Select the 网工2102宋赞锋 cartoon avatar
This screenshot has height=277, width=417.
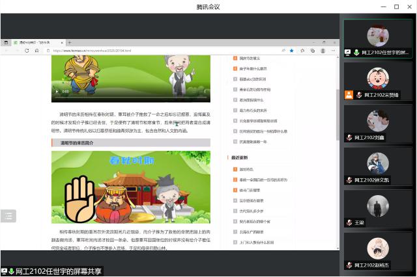tap(378, 78)
